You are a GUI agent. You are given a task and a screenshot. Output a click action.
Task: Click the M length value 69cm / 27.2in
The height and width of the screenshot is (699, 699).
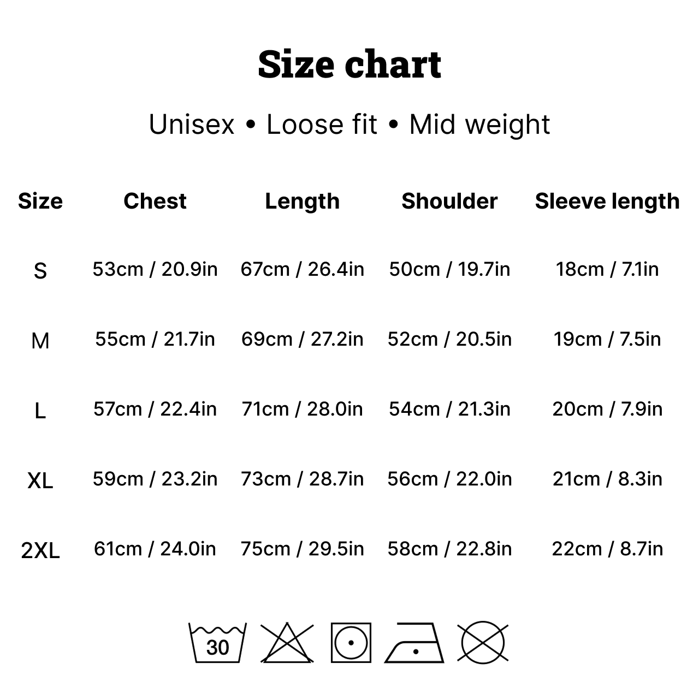coord(302,339)
